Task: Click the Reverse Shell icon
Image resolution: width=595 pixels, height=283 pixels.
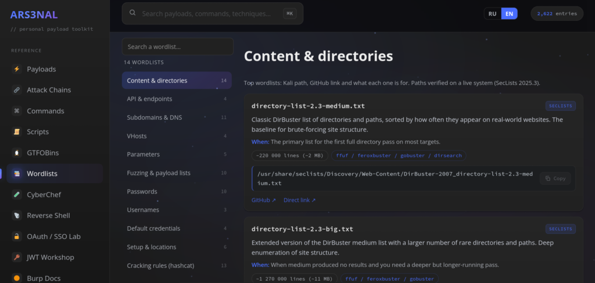Action: tap(16, 216)
